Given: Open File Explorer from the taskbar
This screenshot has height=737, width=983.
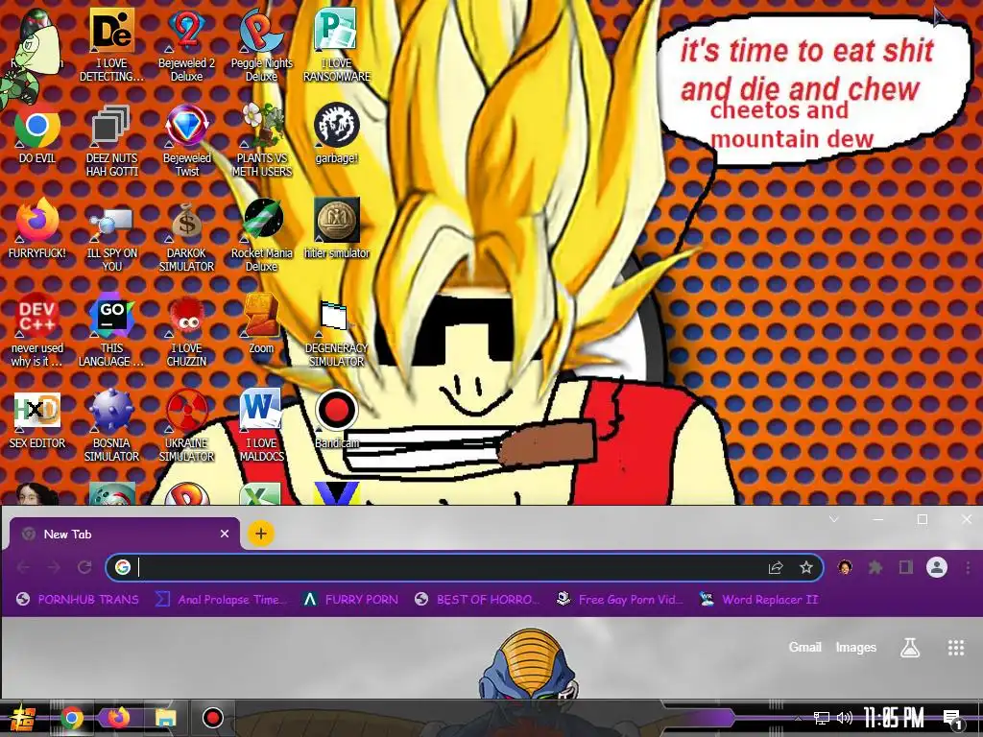Looking at the screenshot, I should coord(165,718).
